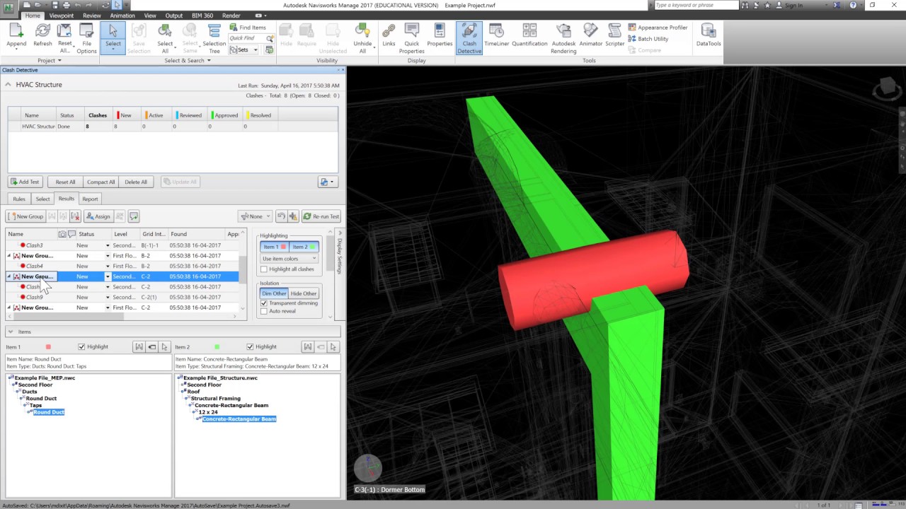The width and height of the screenshot is (906, 509).
Task: Switch to the Viewpoint ribbon tab
Action: tap(61, 16)
